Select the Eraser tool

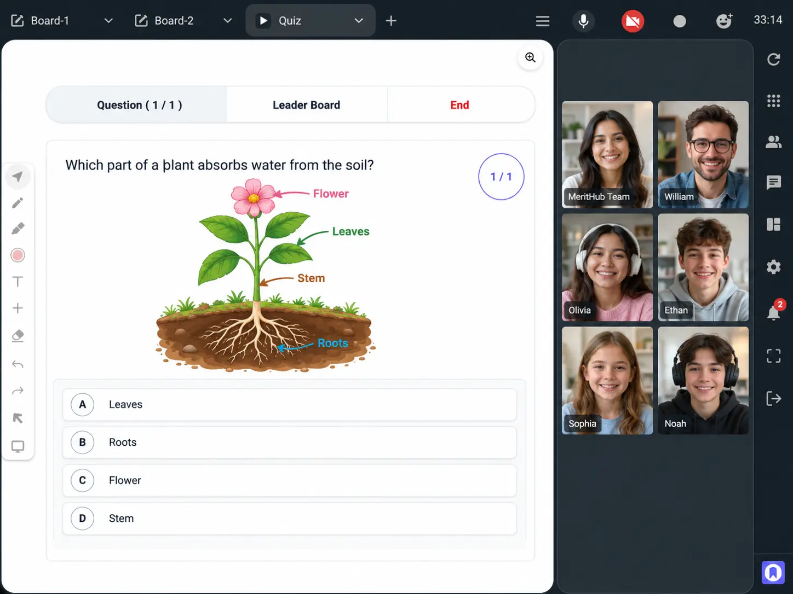18,336
